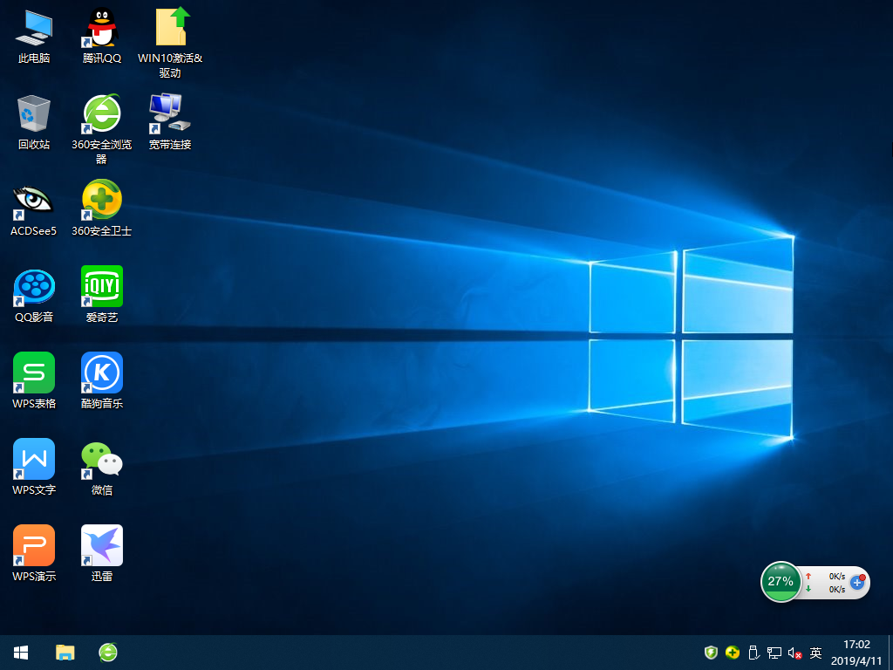The image size is (893, 670).
Task: Select the 迅雷 Thunder bird icon
Action: [x=102, y=546]
